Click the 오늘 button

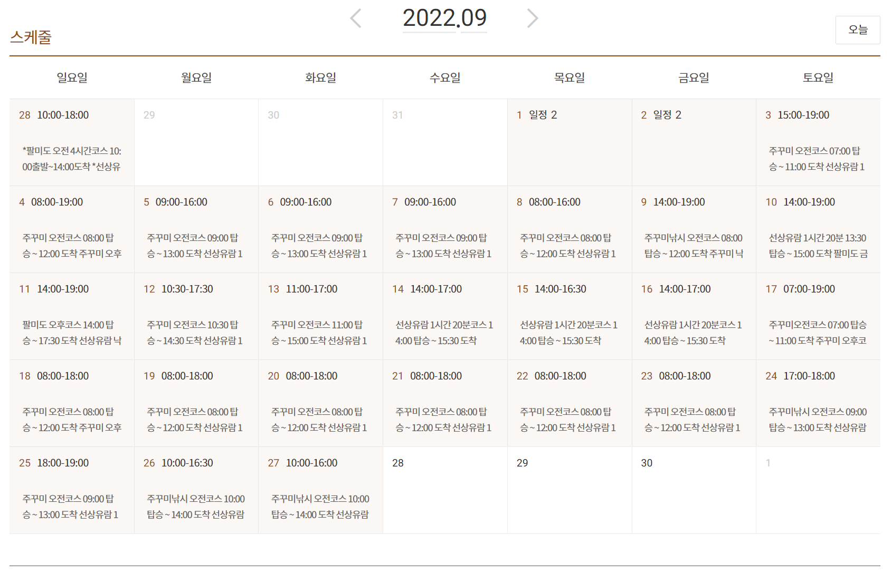click(858, 30)
